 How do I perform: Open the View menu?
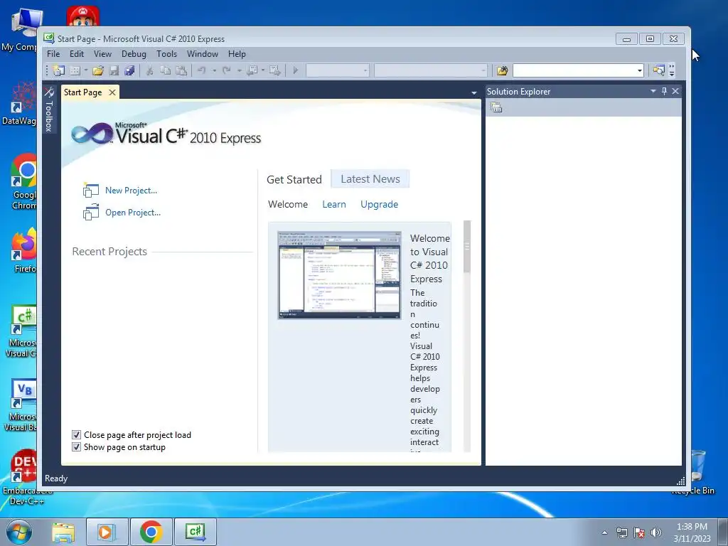point(102,54)
